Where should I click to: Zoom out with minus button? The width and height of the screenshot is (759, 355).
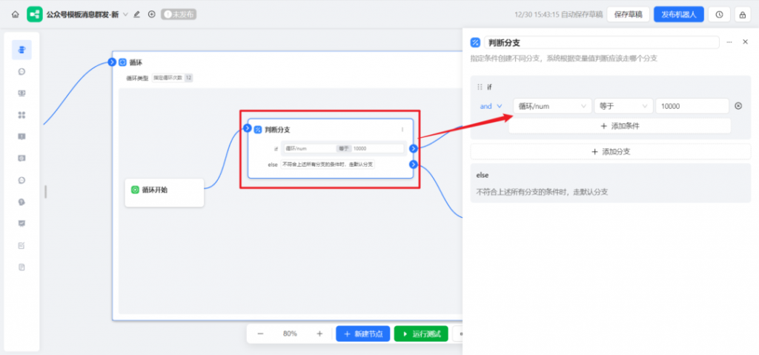(x=260, y=334)
